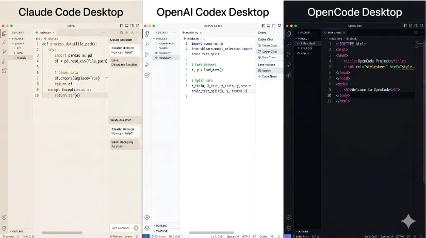The image size is (426, 238).
Task: Select Data Chat in OpenAI Codex side panel
Action: 269,57
